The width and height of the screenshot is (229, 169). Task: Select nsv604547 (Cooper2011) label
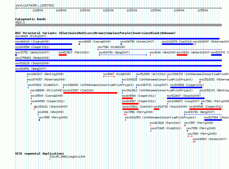(x=139, y=101)
